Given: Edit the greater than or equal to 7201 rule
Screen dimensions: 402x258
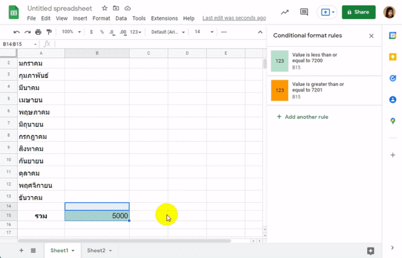Looking at the screenshot, I should coord(324,90).
